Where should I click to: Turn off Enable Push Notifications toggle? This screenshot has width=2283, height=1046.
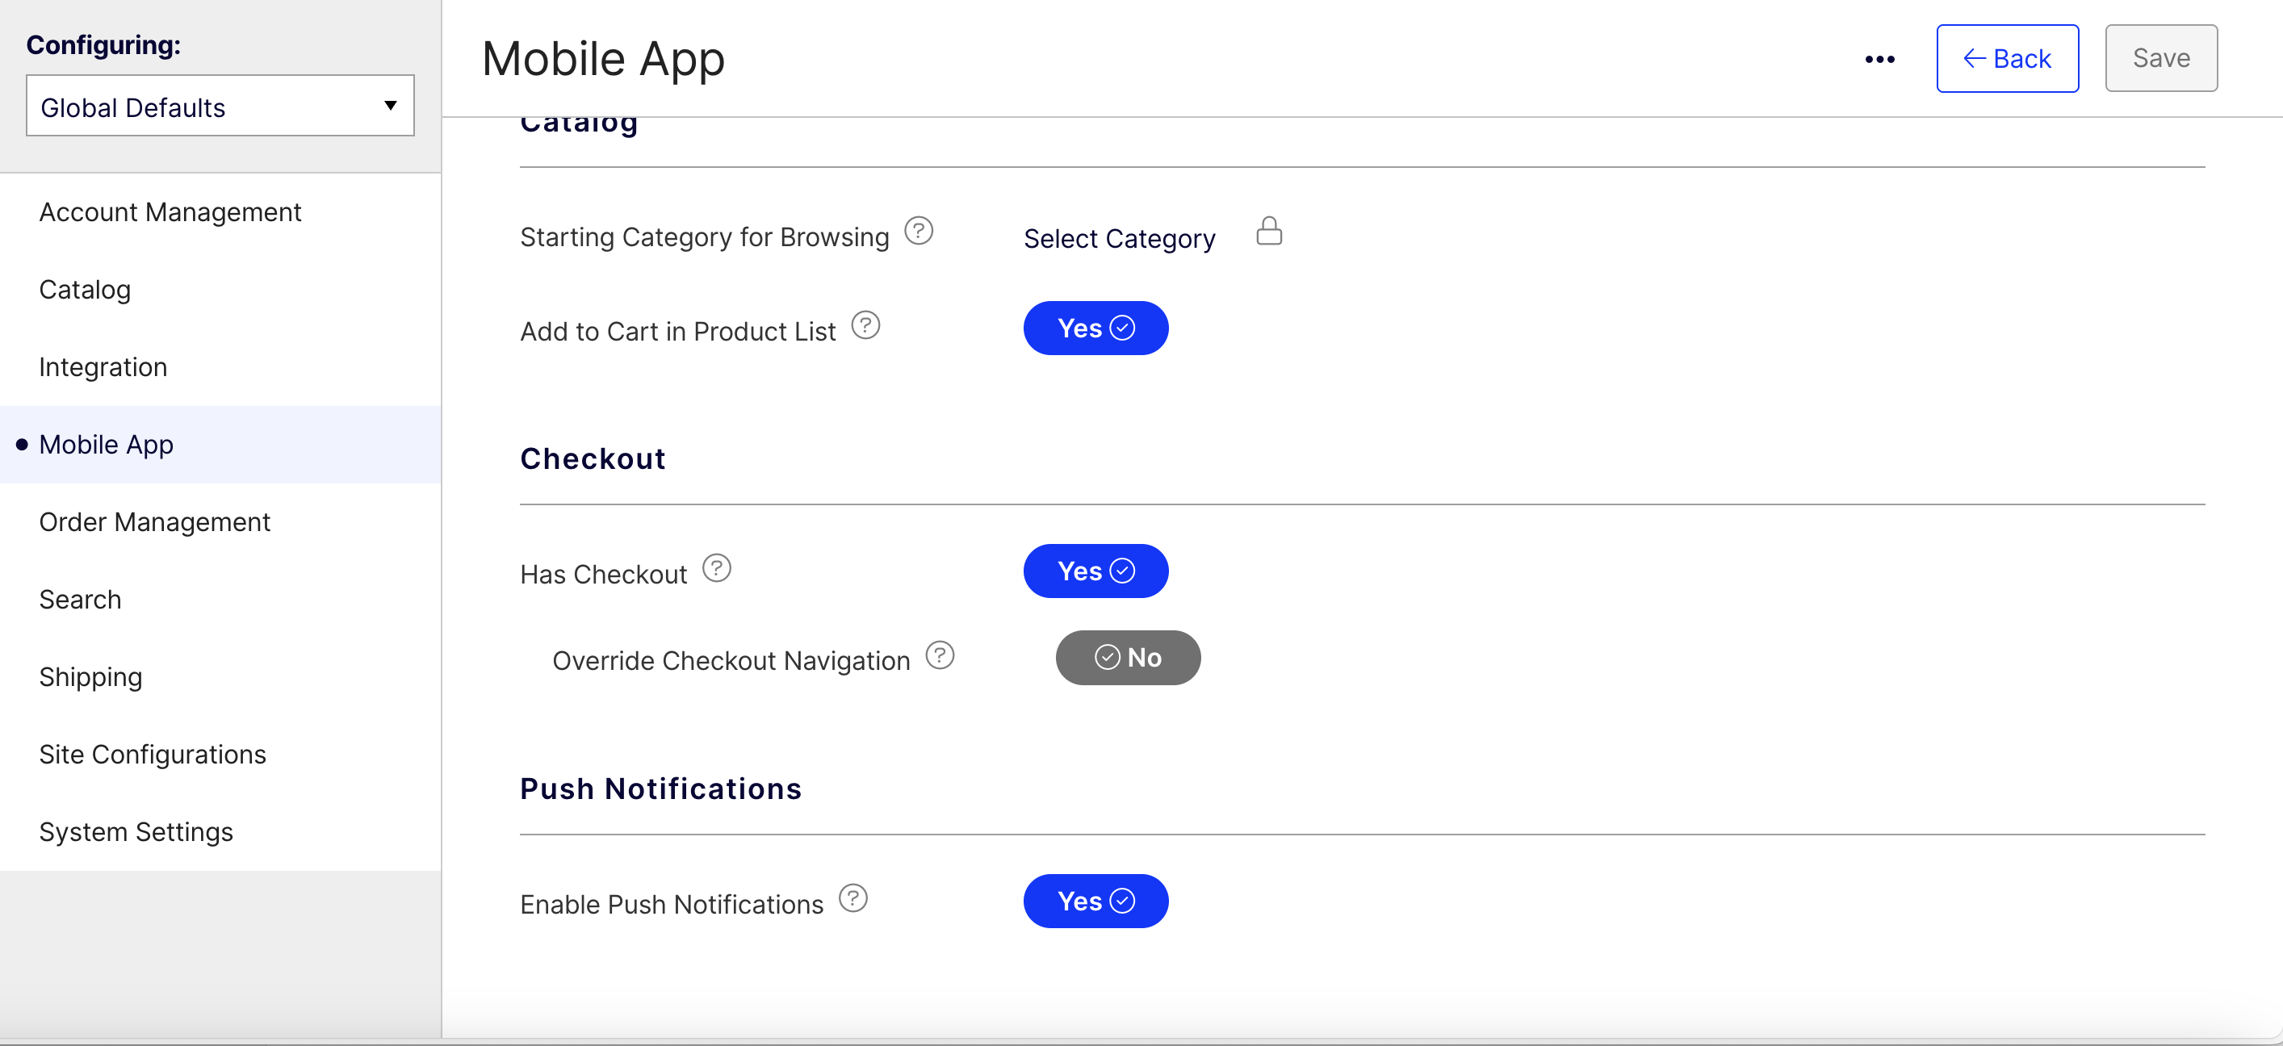click(1095, 902)
